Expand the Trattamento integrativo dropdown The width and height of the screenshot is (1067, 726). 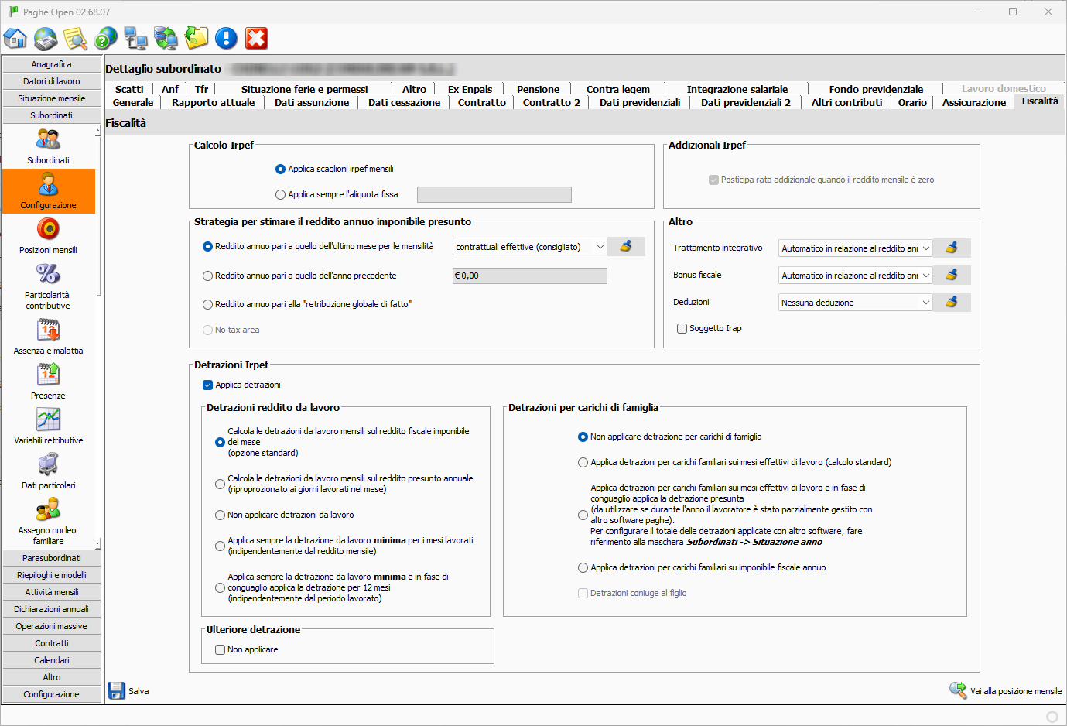(925, 248)
